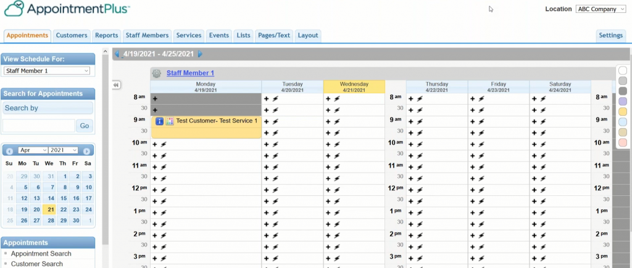Open View Schedule For staff dropdown

pyautogui.click(x=47, y=71)
